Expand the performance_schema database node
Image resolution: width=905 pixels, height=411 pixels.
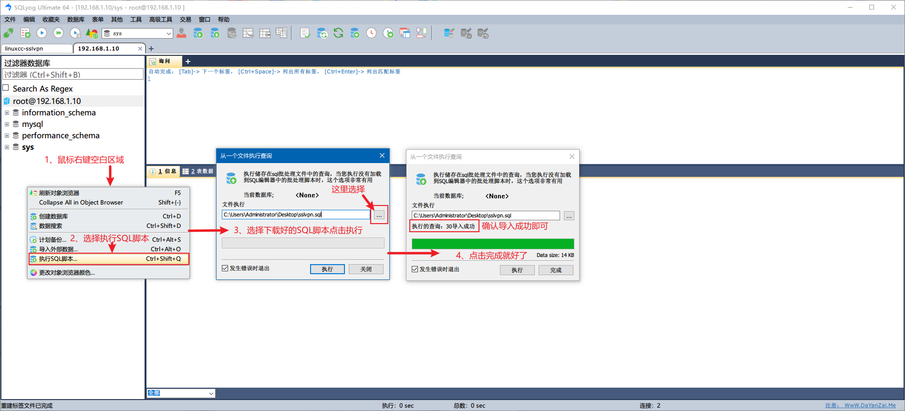tap(7, 136)
